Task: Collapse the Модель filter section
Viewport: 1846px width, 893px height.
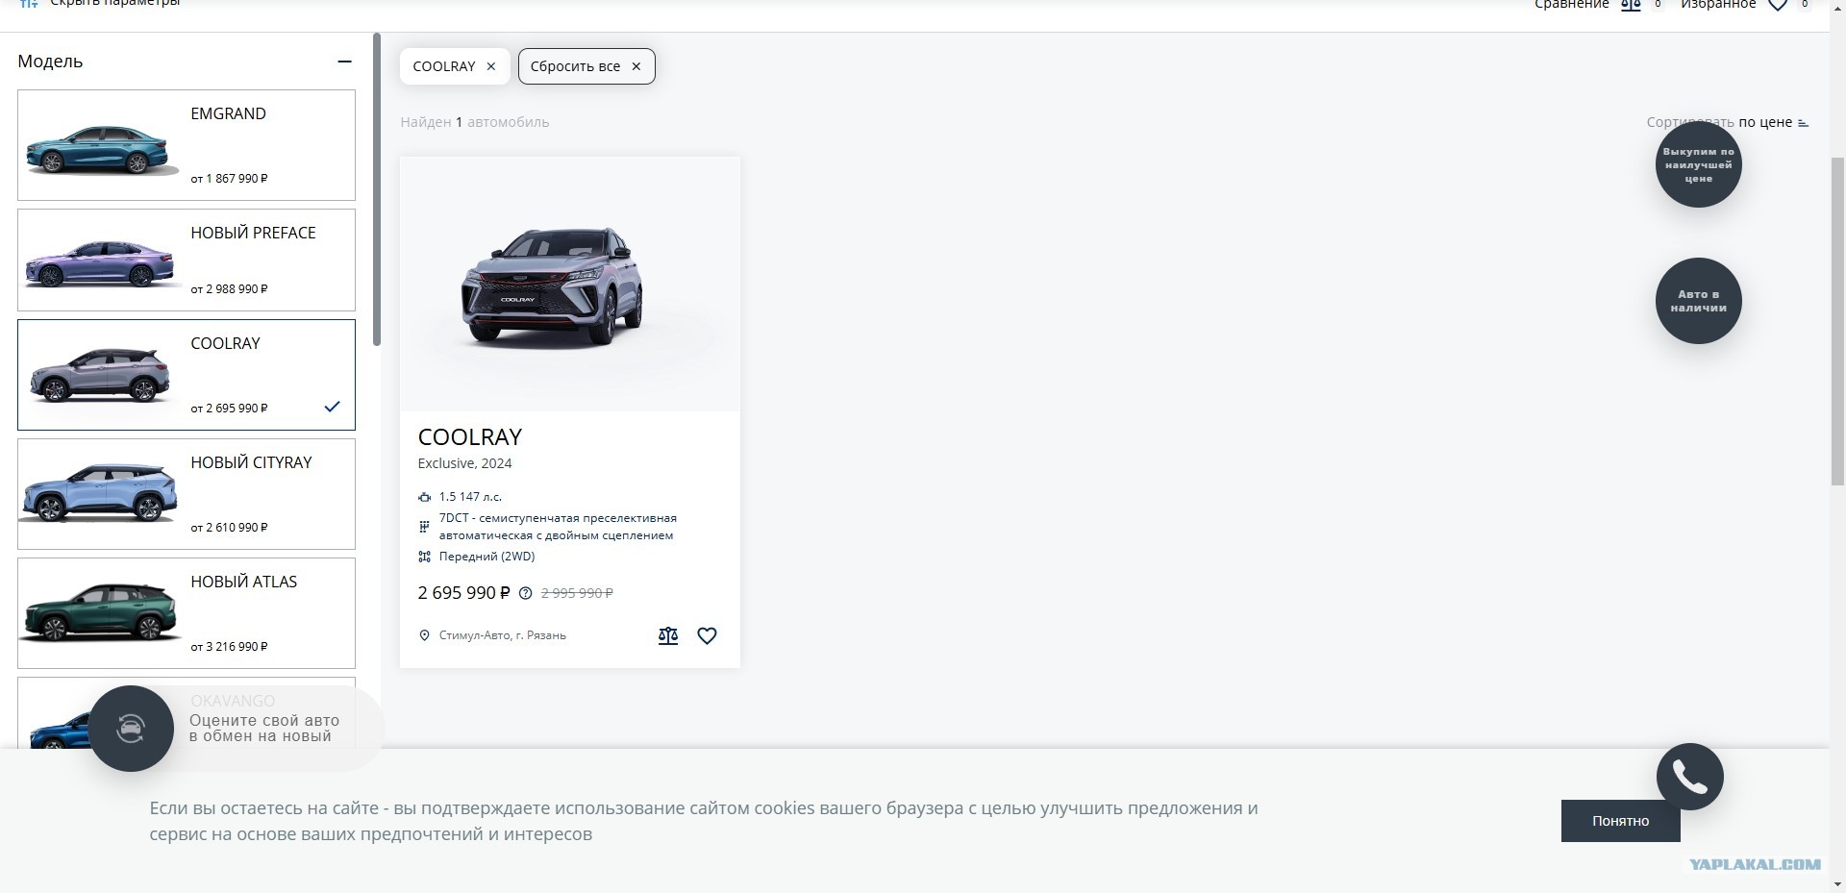Action: [344, 62]
